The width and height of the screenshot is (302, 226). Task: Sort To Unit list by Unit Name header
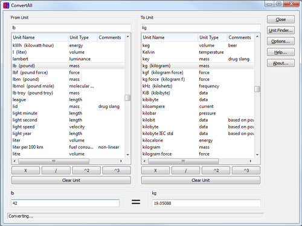coord(170,37)
